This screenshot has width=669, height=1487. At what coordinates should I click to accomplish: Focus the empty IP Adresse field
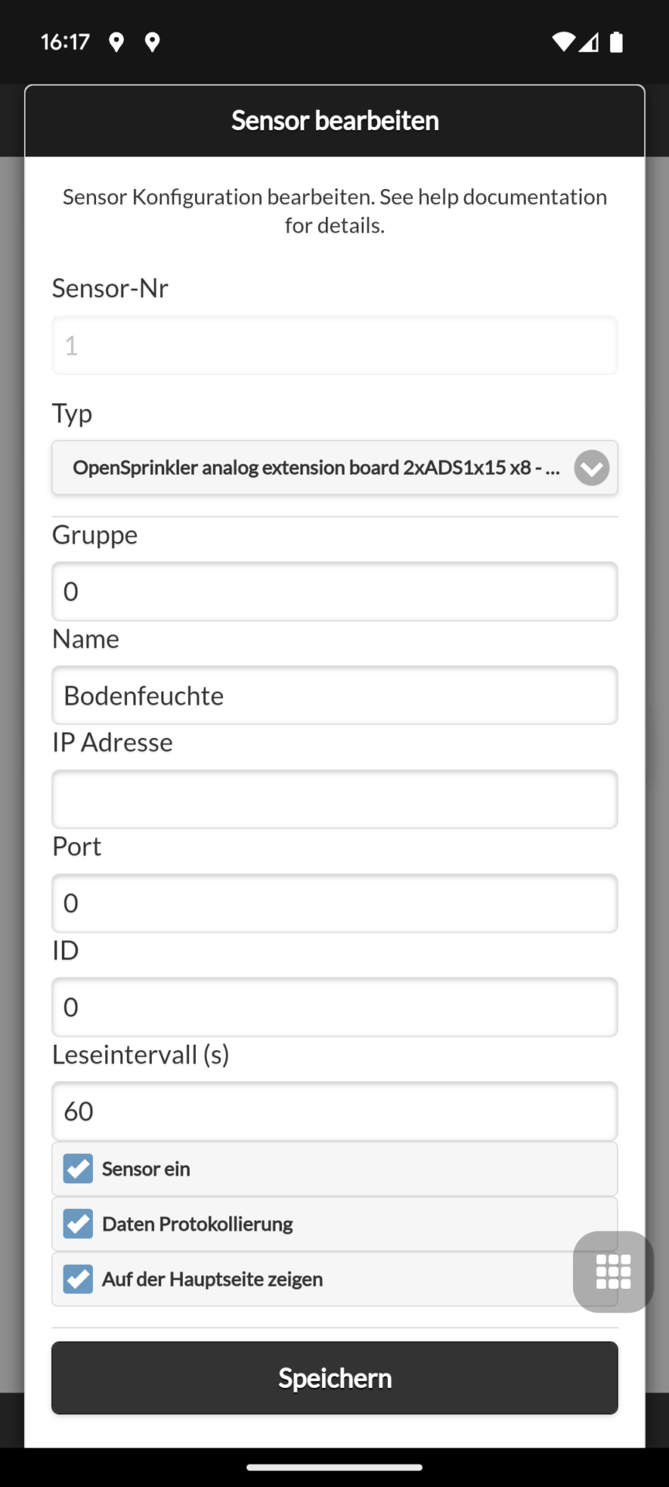pos(334,799)
